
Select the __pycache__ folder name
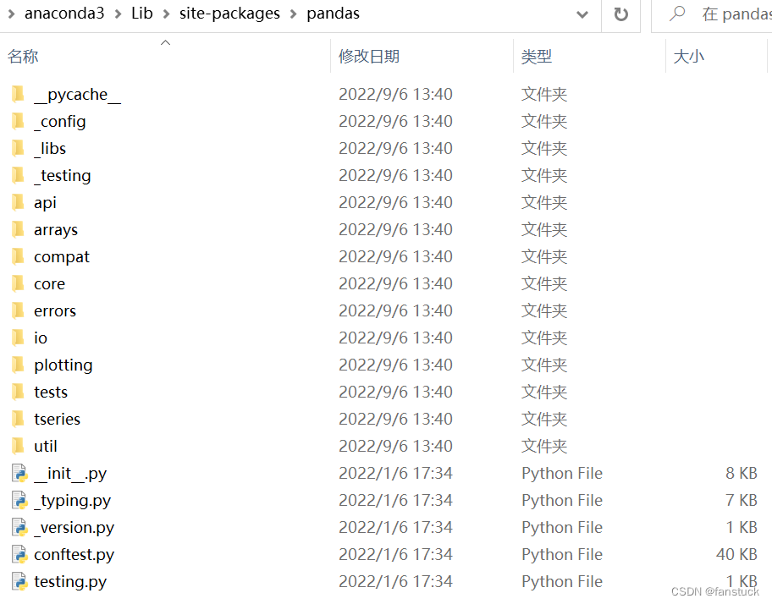[77, 94]
